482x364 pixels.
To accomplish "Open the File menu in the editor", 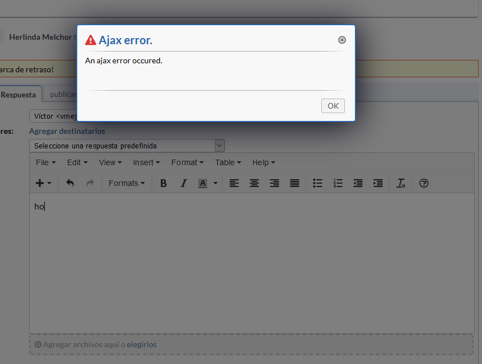I will [x=45, y=162].
